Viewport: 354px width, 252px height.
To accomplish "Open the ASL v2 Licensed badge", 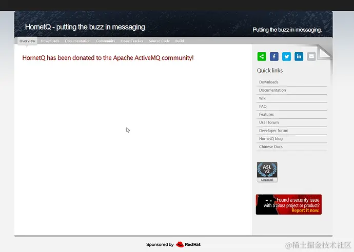I will tap(267, 172).
